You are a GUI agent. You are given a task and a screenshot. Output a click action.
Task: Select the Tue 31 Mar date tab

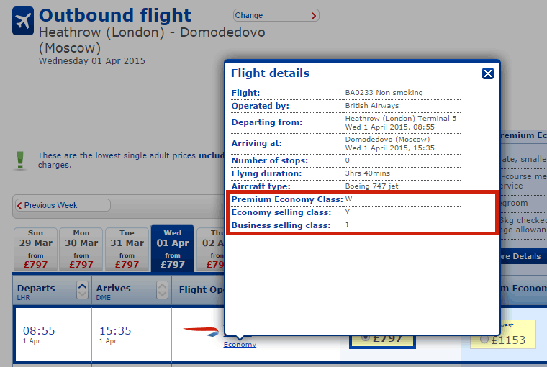tap(127, 249)
